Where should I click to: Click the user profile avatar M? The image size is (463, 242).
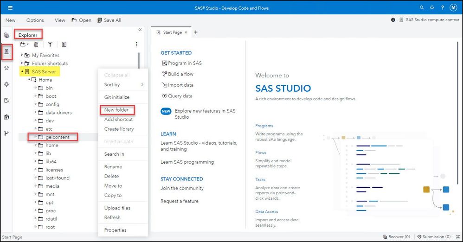tap(453, 8)
